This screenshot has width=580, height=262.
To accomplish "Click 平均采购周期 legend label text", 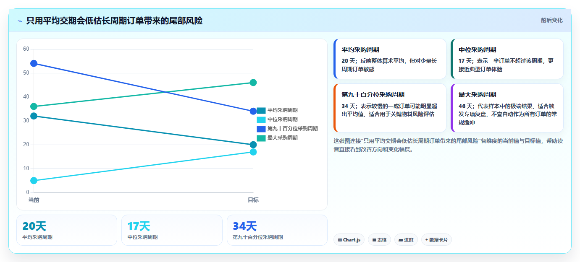I will click(x=283, y=110).
